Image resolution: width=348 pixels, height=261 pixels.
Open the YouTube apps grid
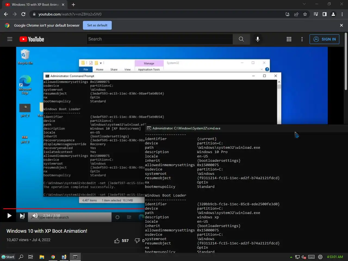coord(289,39)
